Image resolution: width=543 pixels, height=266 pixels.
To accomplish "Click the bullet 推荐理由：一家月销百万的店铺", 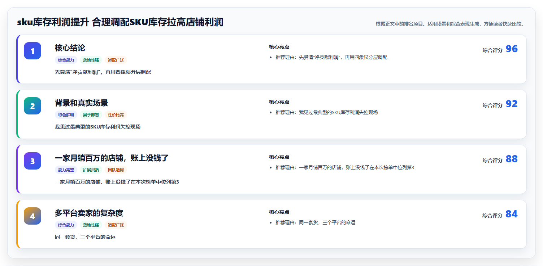I will point(345,167).
